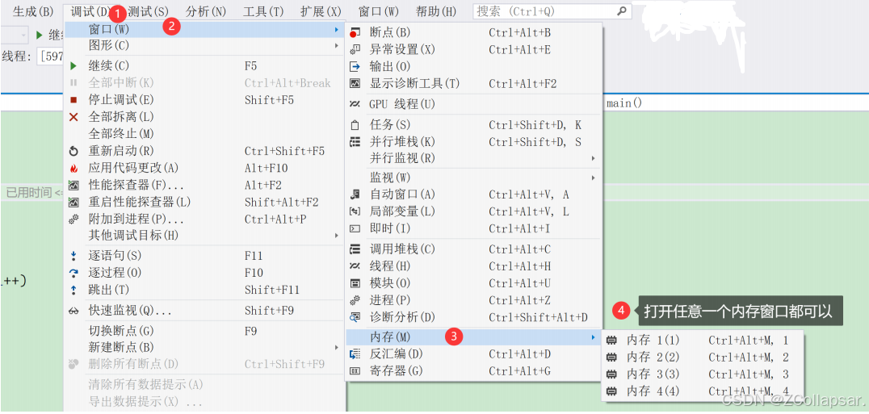Open the 分析(N) menu
The image size is (869, 414).
[x=206, y=11]
